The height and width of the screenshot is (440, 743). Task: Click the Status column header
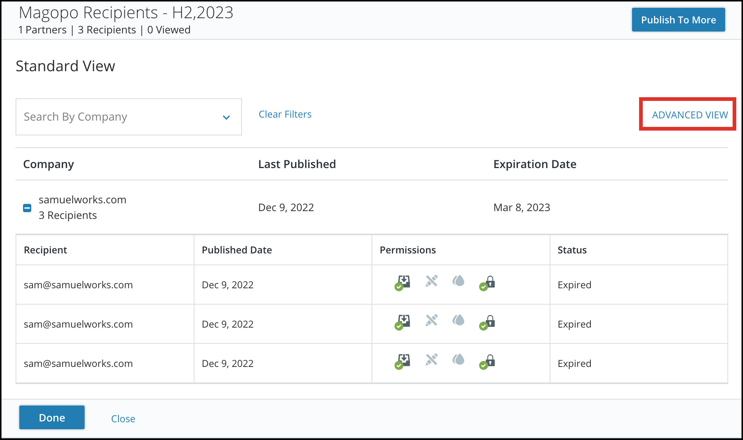pos(572,250)
